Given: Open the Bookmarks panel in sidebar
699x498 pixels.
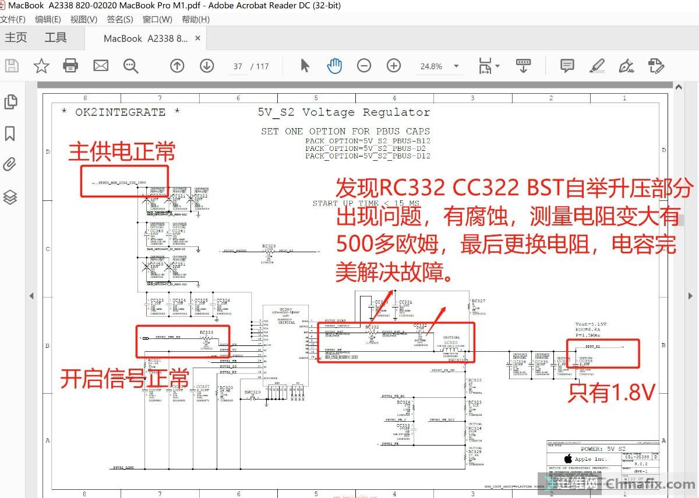Looking at the screenshot, I should pyautogui.click(x=10, y=133).
